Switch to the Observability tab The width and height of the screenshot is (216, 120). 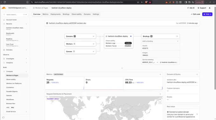point(77,14)
